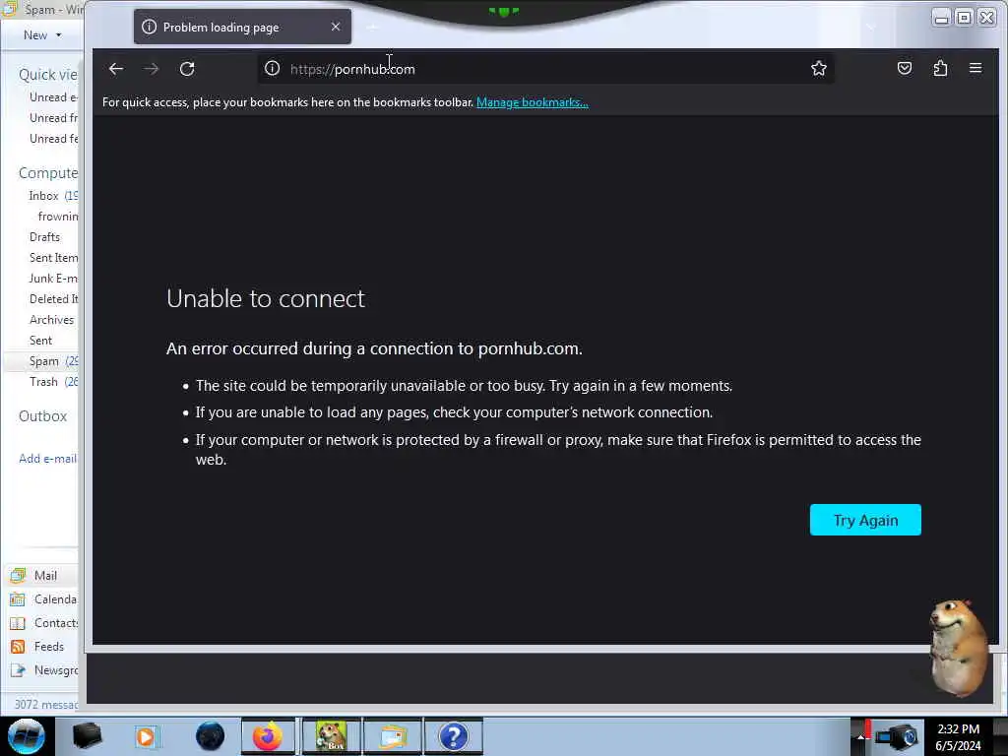Open Junk E-mail folder in mail window
The image size is (1008, 756).
click(x=53, y=279)
